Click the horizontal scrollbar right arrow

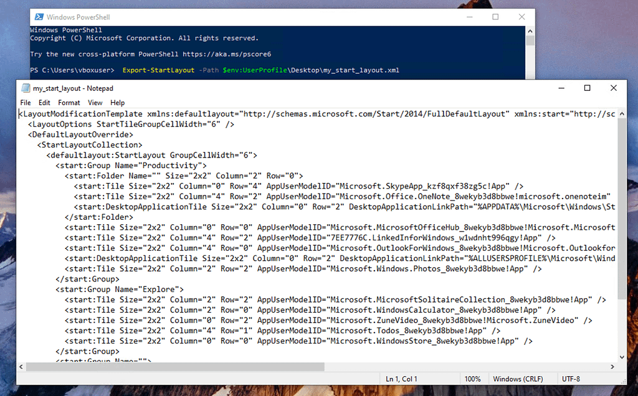click(613, 368)
